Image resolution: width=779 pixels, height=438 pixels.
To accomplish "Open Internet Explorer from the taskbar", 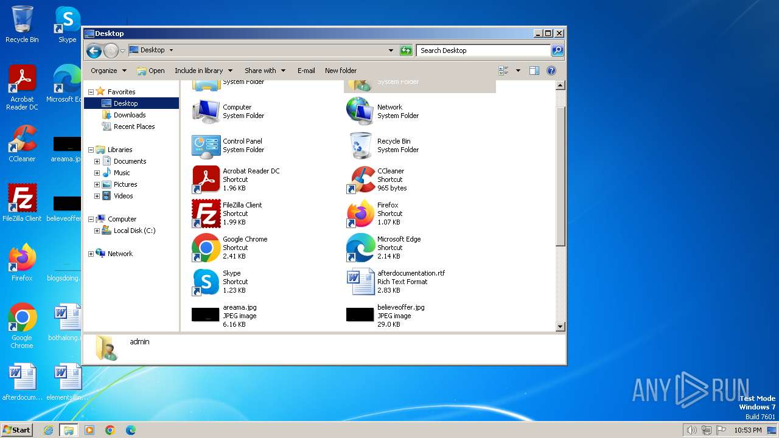I will tap(48, 430).
